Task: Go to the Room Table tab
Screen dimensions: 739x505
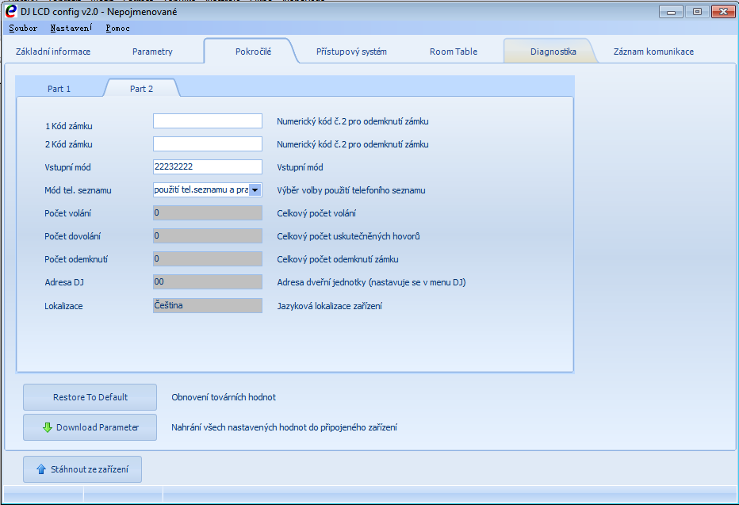Action: pos(454,52)
